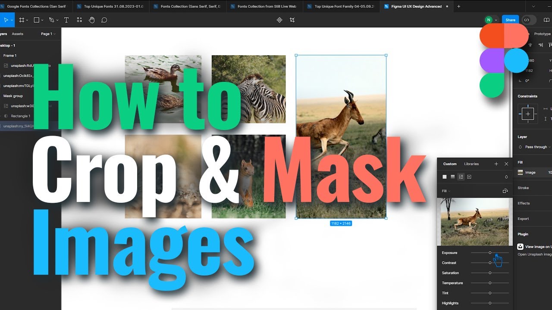Viewport: 552px width, 310px height.
Task: Select the Text tool in the toolbar
Action: point(66,20)
